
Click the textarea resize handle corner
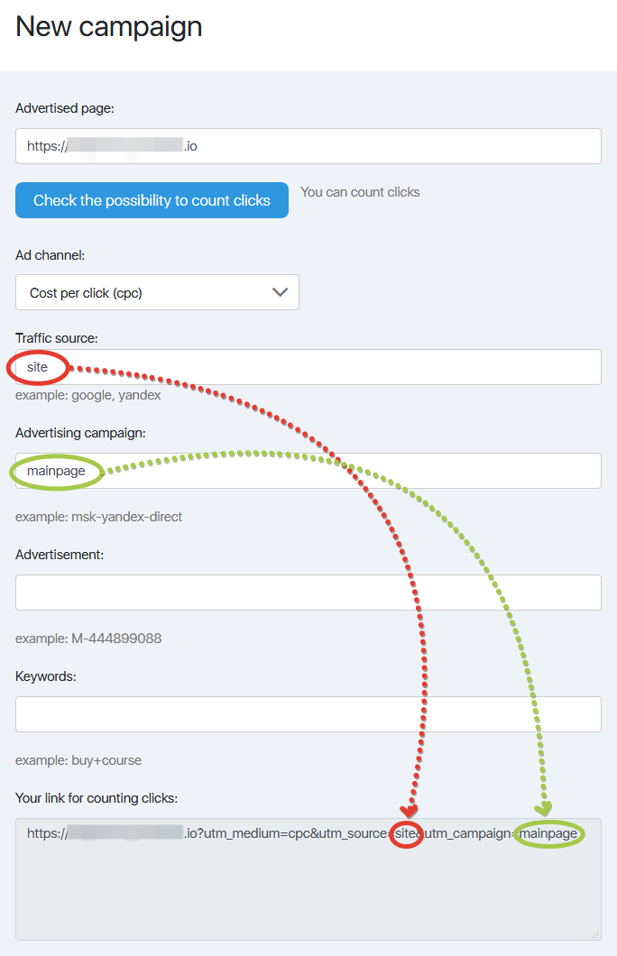[x=595, y=934]
